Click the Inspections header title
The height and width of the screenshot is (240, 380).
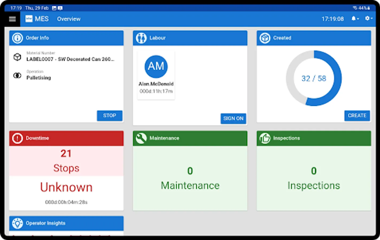(x=286, y=138)
